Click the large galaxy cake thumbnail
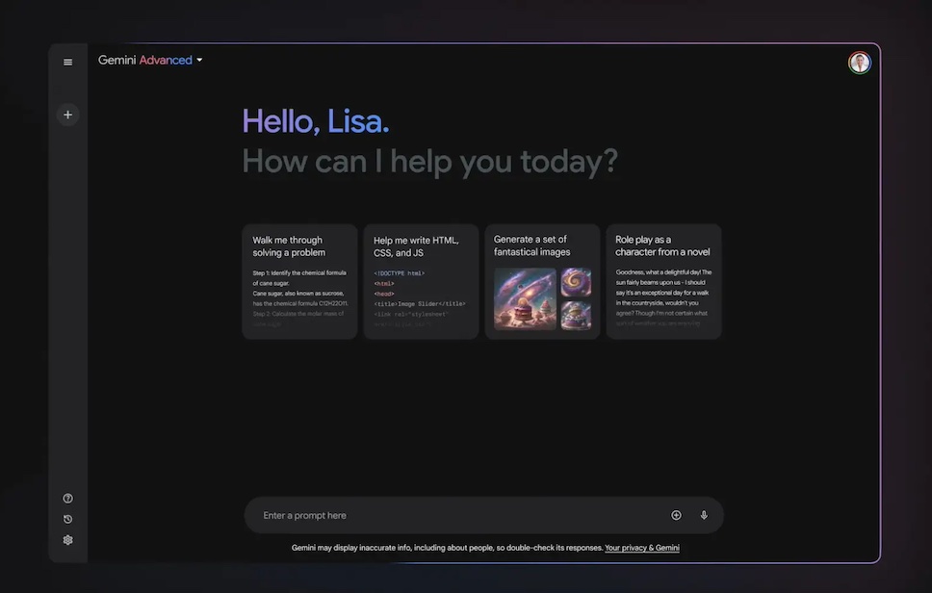 click(x=525, y=298)
